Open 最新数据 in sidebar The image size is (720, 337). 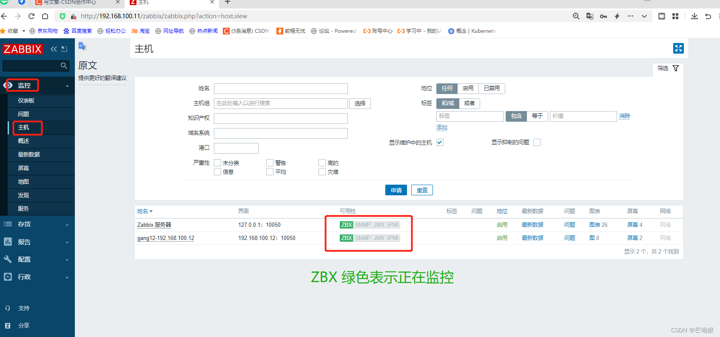(41, 154)
